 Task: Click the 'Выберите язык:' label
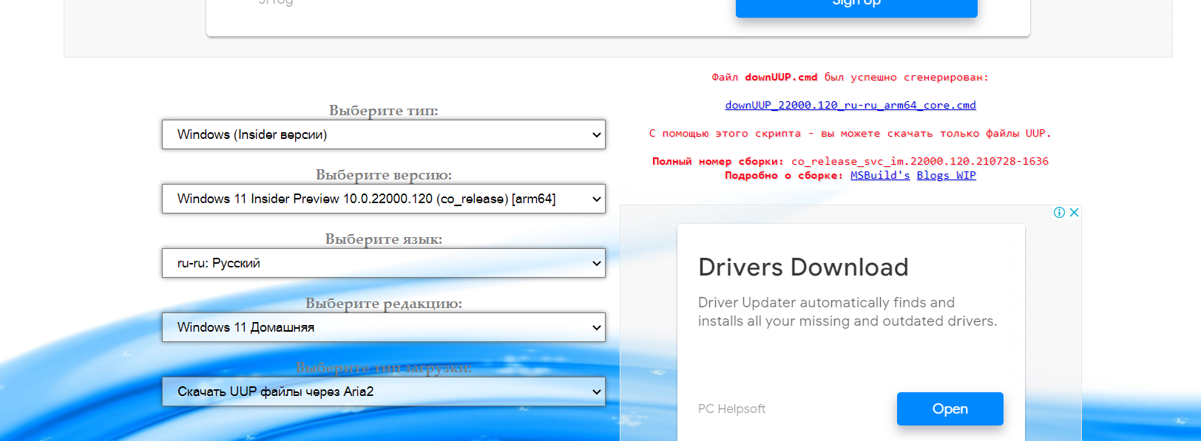383,239
